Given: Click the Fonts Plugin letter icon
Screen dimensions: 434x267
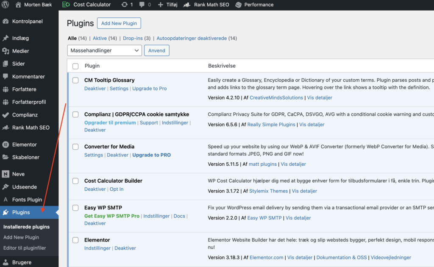Looking at the screenshot, I should click(x=6, y=200).
